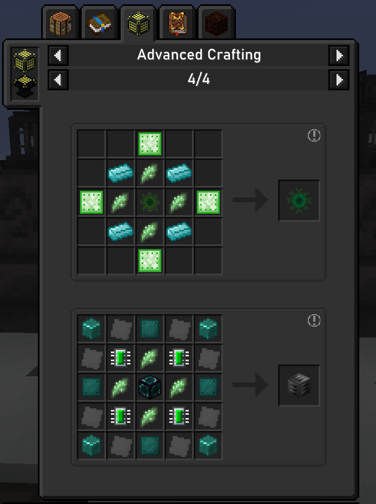Go to previous page left of 4/4

tap(58, 79)
